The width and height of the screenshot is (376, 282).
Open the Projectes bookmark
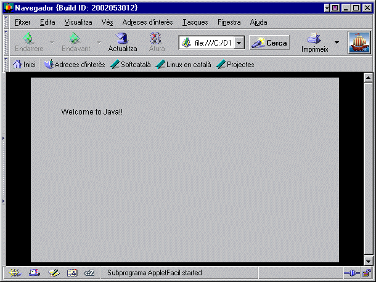pyautogui.click(x=235, y=65)
